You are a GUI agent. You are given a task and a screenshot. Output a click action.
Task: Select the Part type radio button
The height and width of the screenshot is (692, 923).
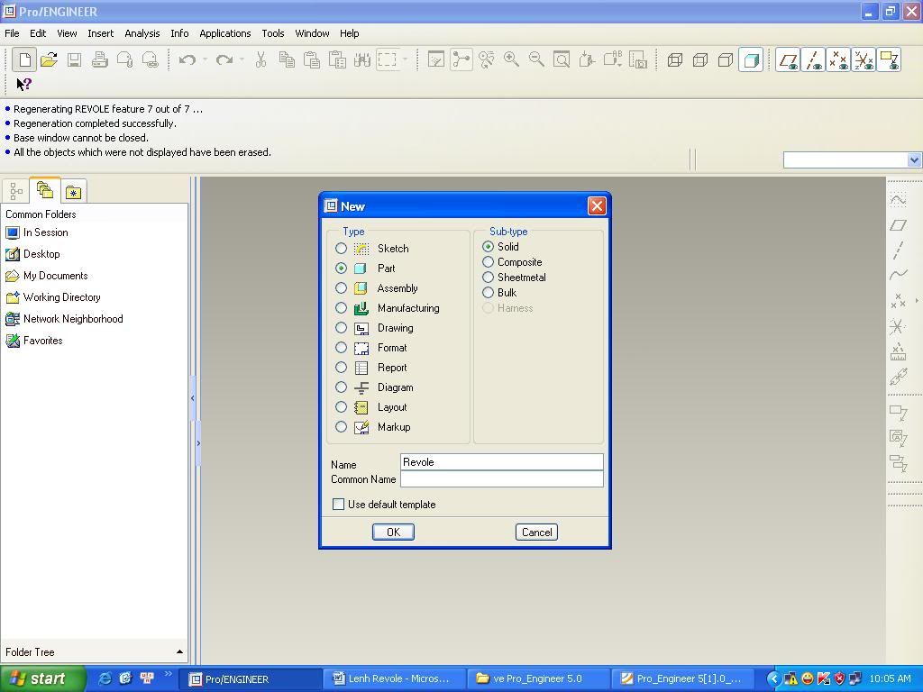coord(341,269)
